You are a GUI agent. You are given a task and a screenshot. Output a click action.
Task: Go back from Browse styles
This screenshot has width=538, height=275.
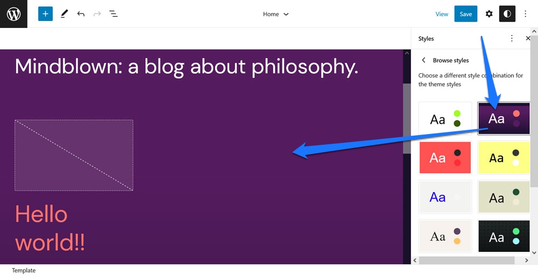(x=424, y=60)
